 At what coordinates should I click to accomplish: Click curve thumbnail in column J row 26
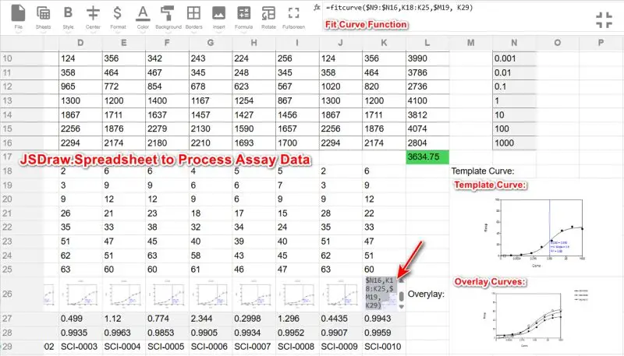tap(341, 294)
